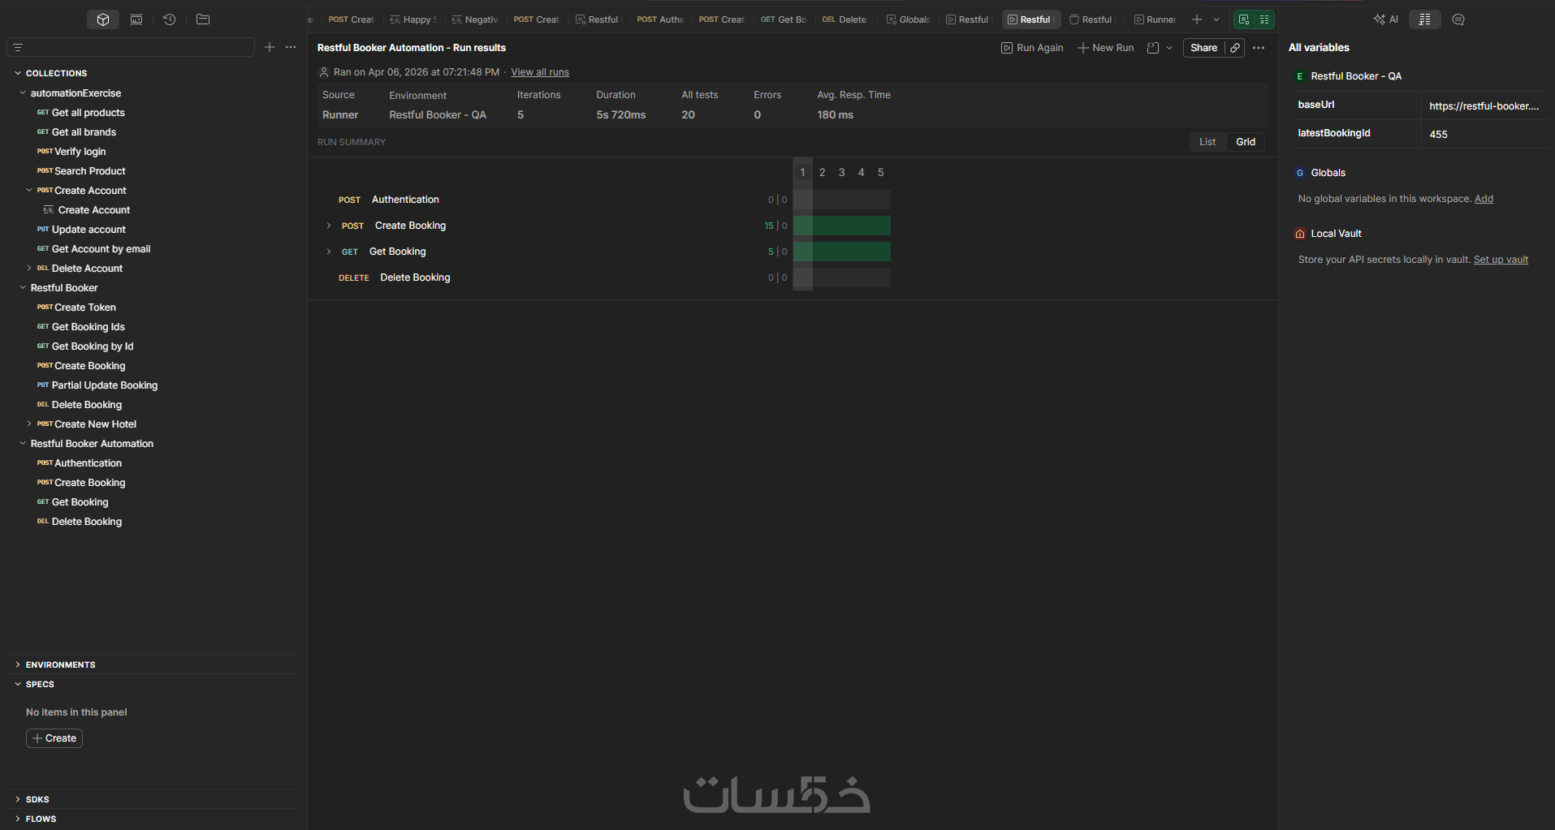Open the comments panel icon
Screen dimensions: 1555x830
[x=1458, y=19]
